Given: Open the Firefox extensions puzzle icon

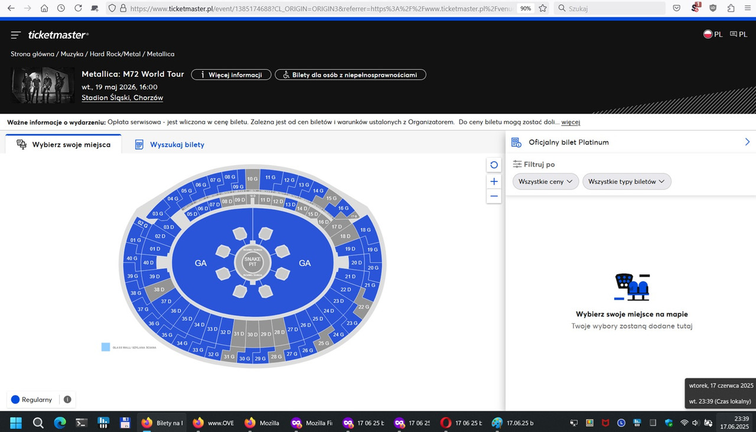Looking at the screenshot, I should (x=731, y=8).
